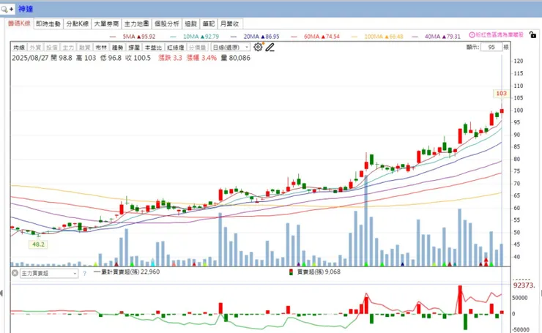The image size is (542, 333).
Task: Click the 20MA legend color line
Action: [234, 37]
